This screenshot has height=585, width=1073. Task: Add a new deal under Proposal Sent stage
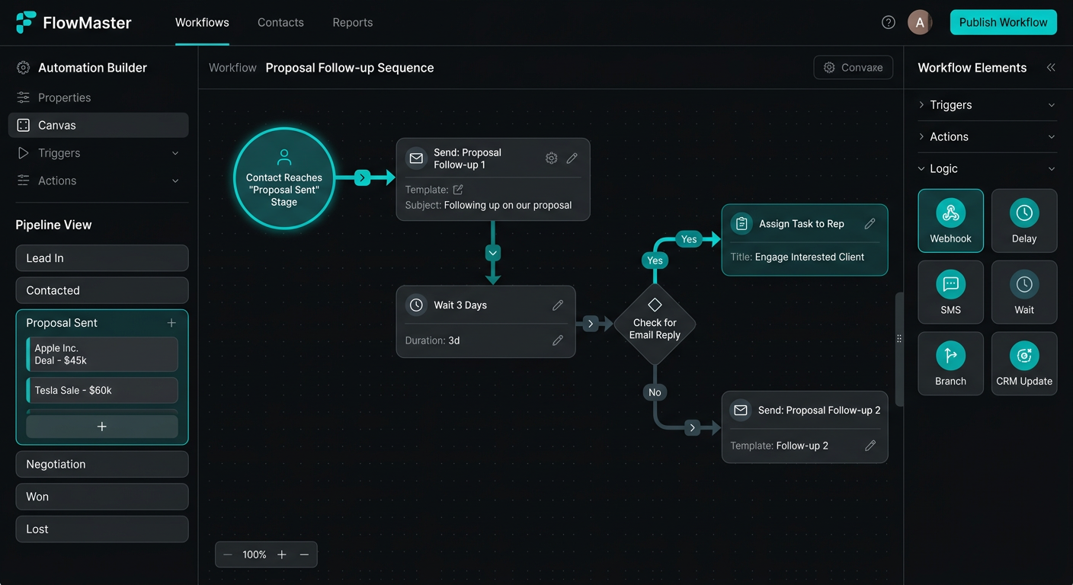[x=101, y=427]
